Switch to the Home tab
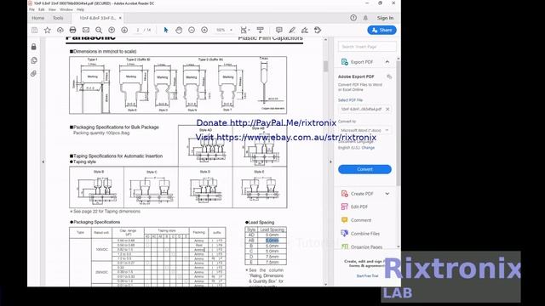The width and height of the screenshot is (545, 306). [x=37, y=18]
